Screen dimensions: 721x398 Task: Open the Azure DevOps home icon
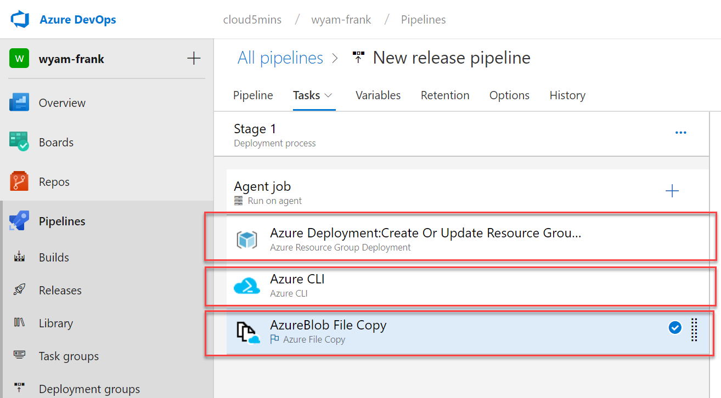18,19
